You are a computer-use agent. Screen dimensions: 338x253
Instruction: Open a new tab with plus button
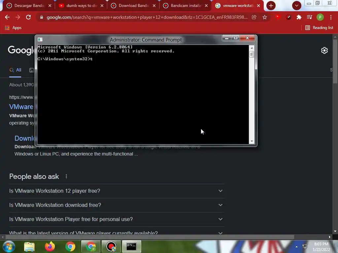[x=271, y=6]
